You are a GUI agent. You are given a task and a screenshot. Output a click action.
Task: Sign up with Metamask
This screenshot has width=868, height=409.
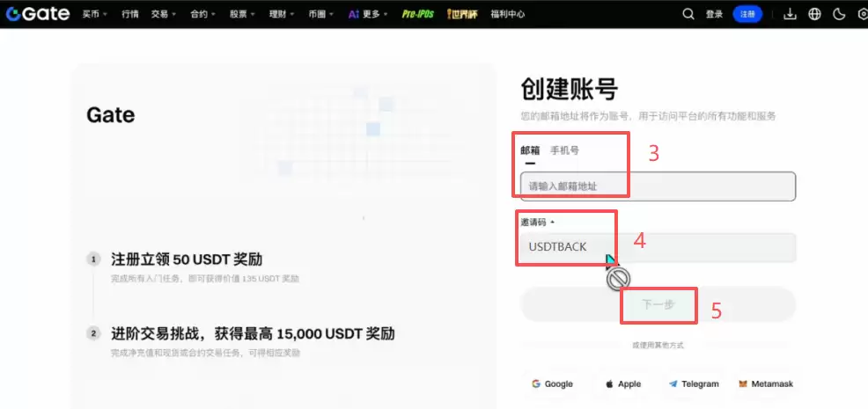coord(766,383)
